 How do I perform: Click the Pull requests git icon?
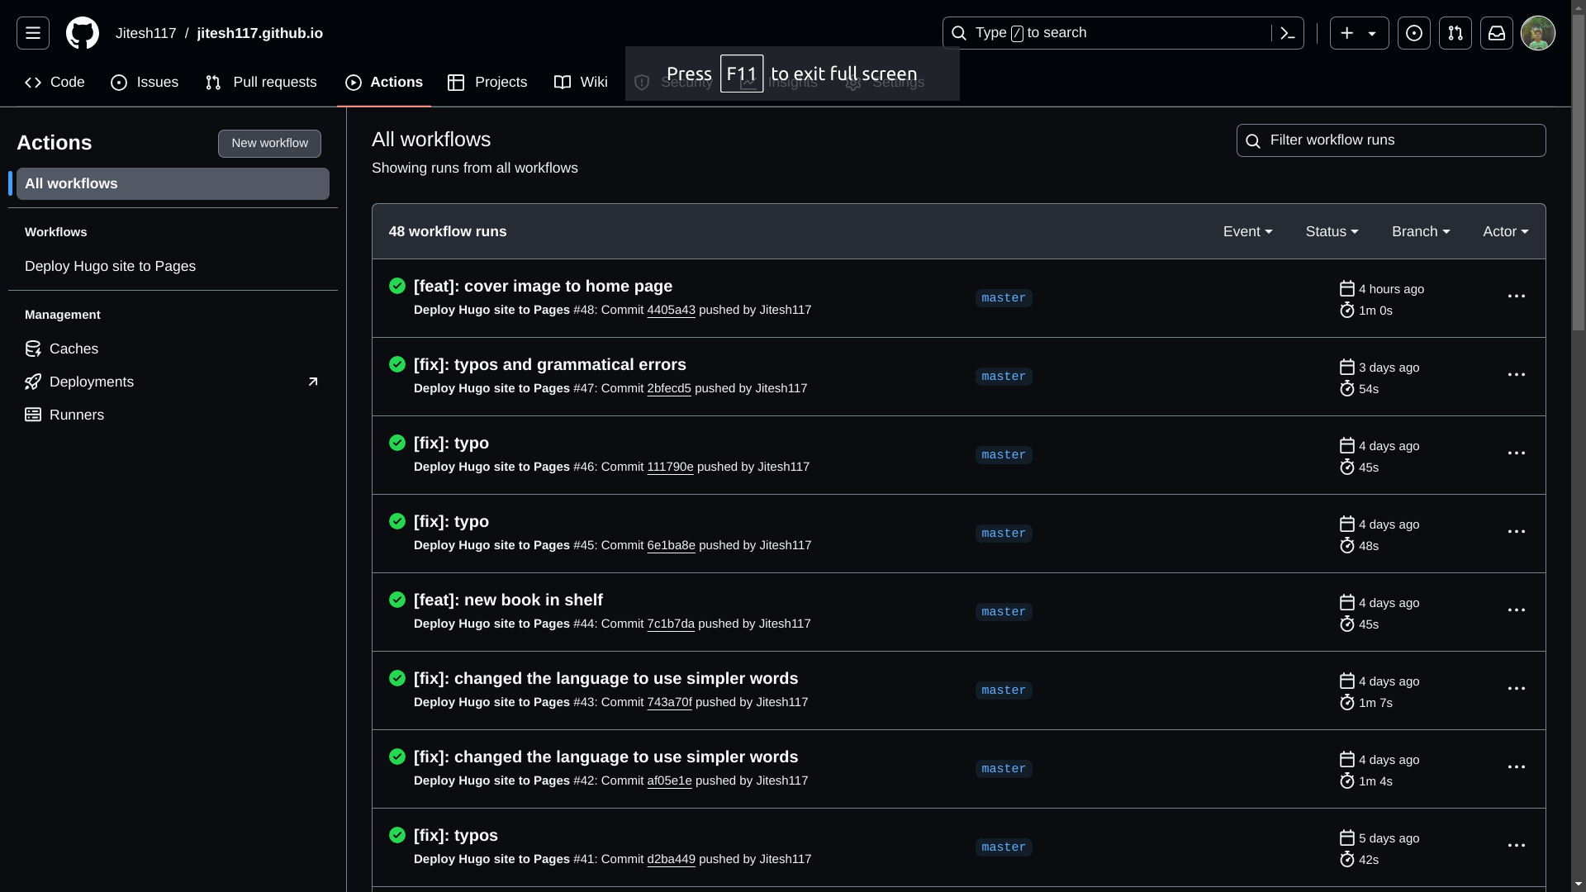tap(212, 82)
